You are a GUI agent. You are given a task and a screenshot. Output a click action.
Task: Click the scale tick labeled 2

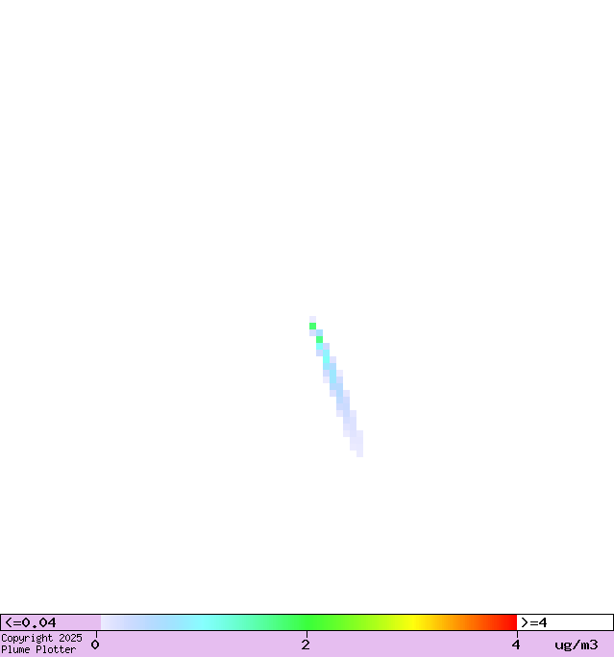(306, 645)
